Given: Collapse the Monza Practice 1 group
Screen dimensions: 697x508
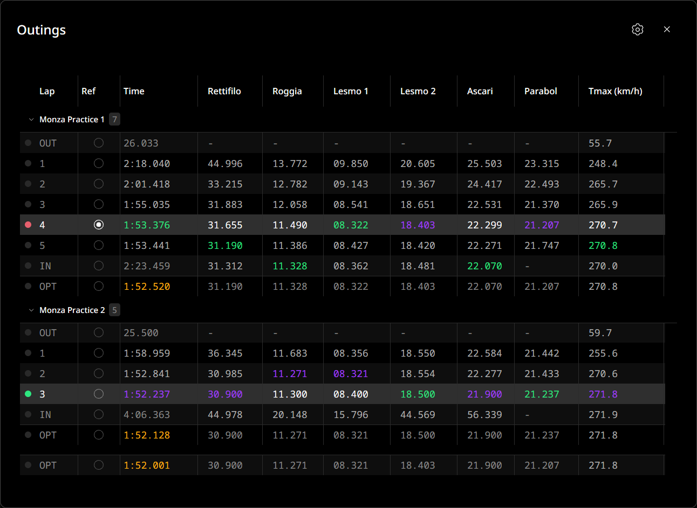Looking at the screenshot, I should pyautogui.click(x=31, y=120).
